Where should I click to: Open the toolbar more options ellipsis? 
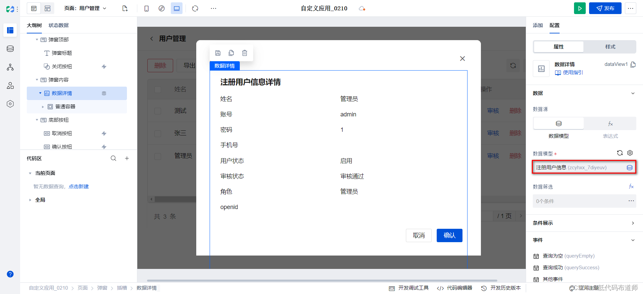(x=213, y=8)
